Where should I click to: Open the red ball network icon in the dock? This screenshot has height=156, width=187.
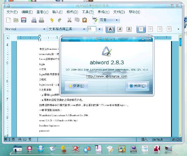point(76,149)
